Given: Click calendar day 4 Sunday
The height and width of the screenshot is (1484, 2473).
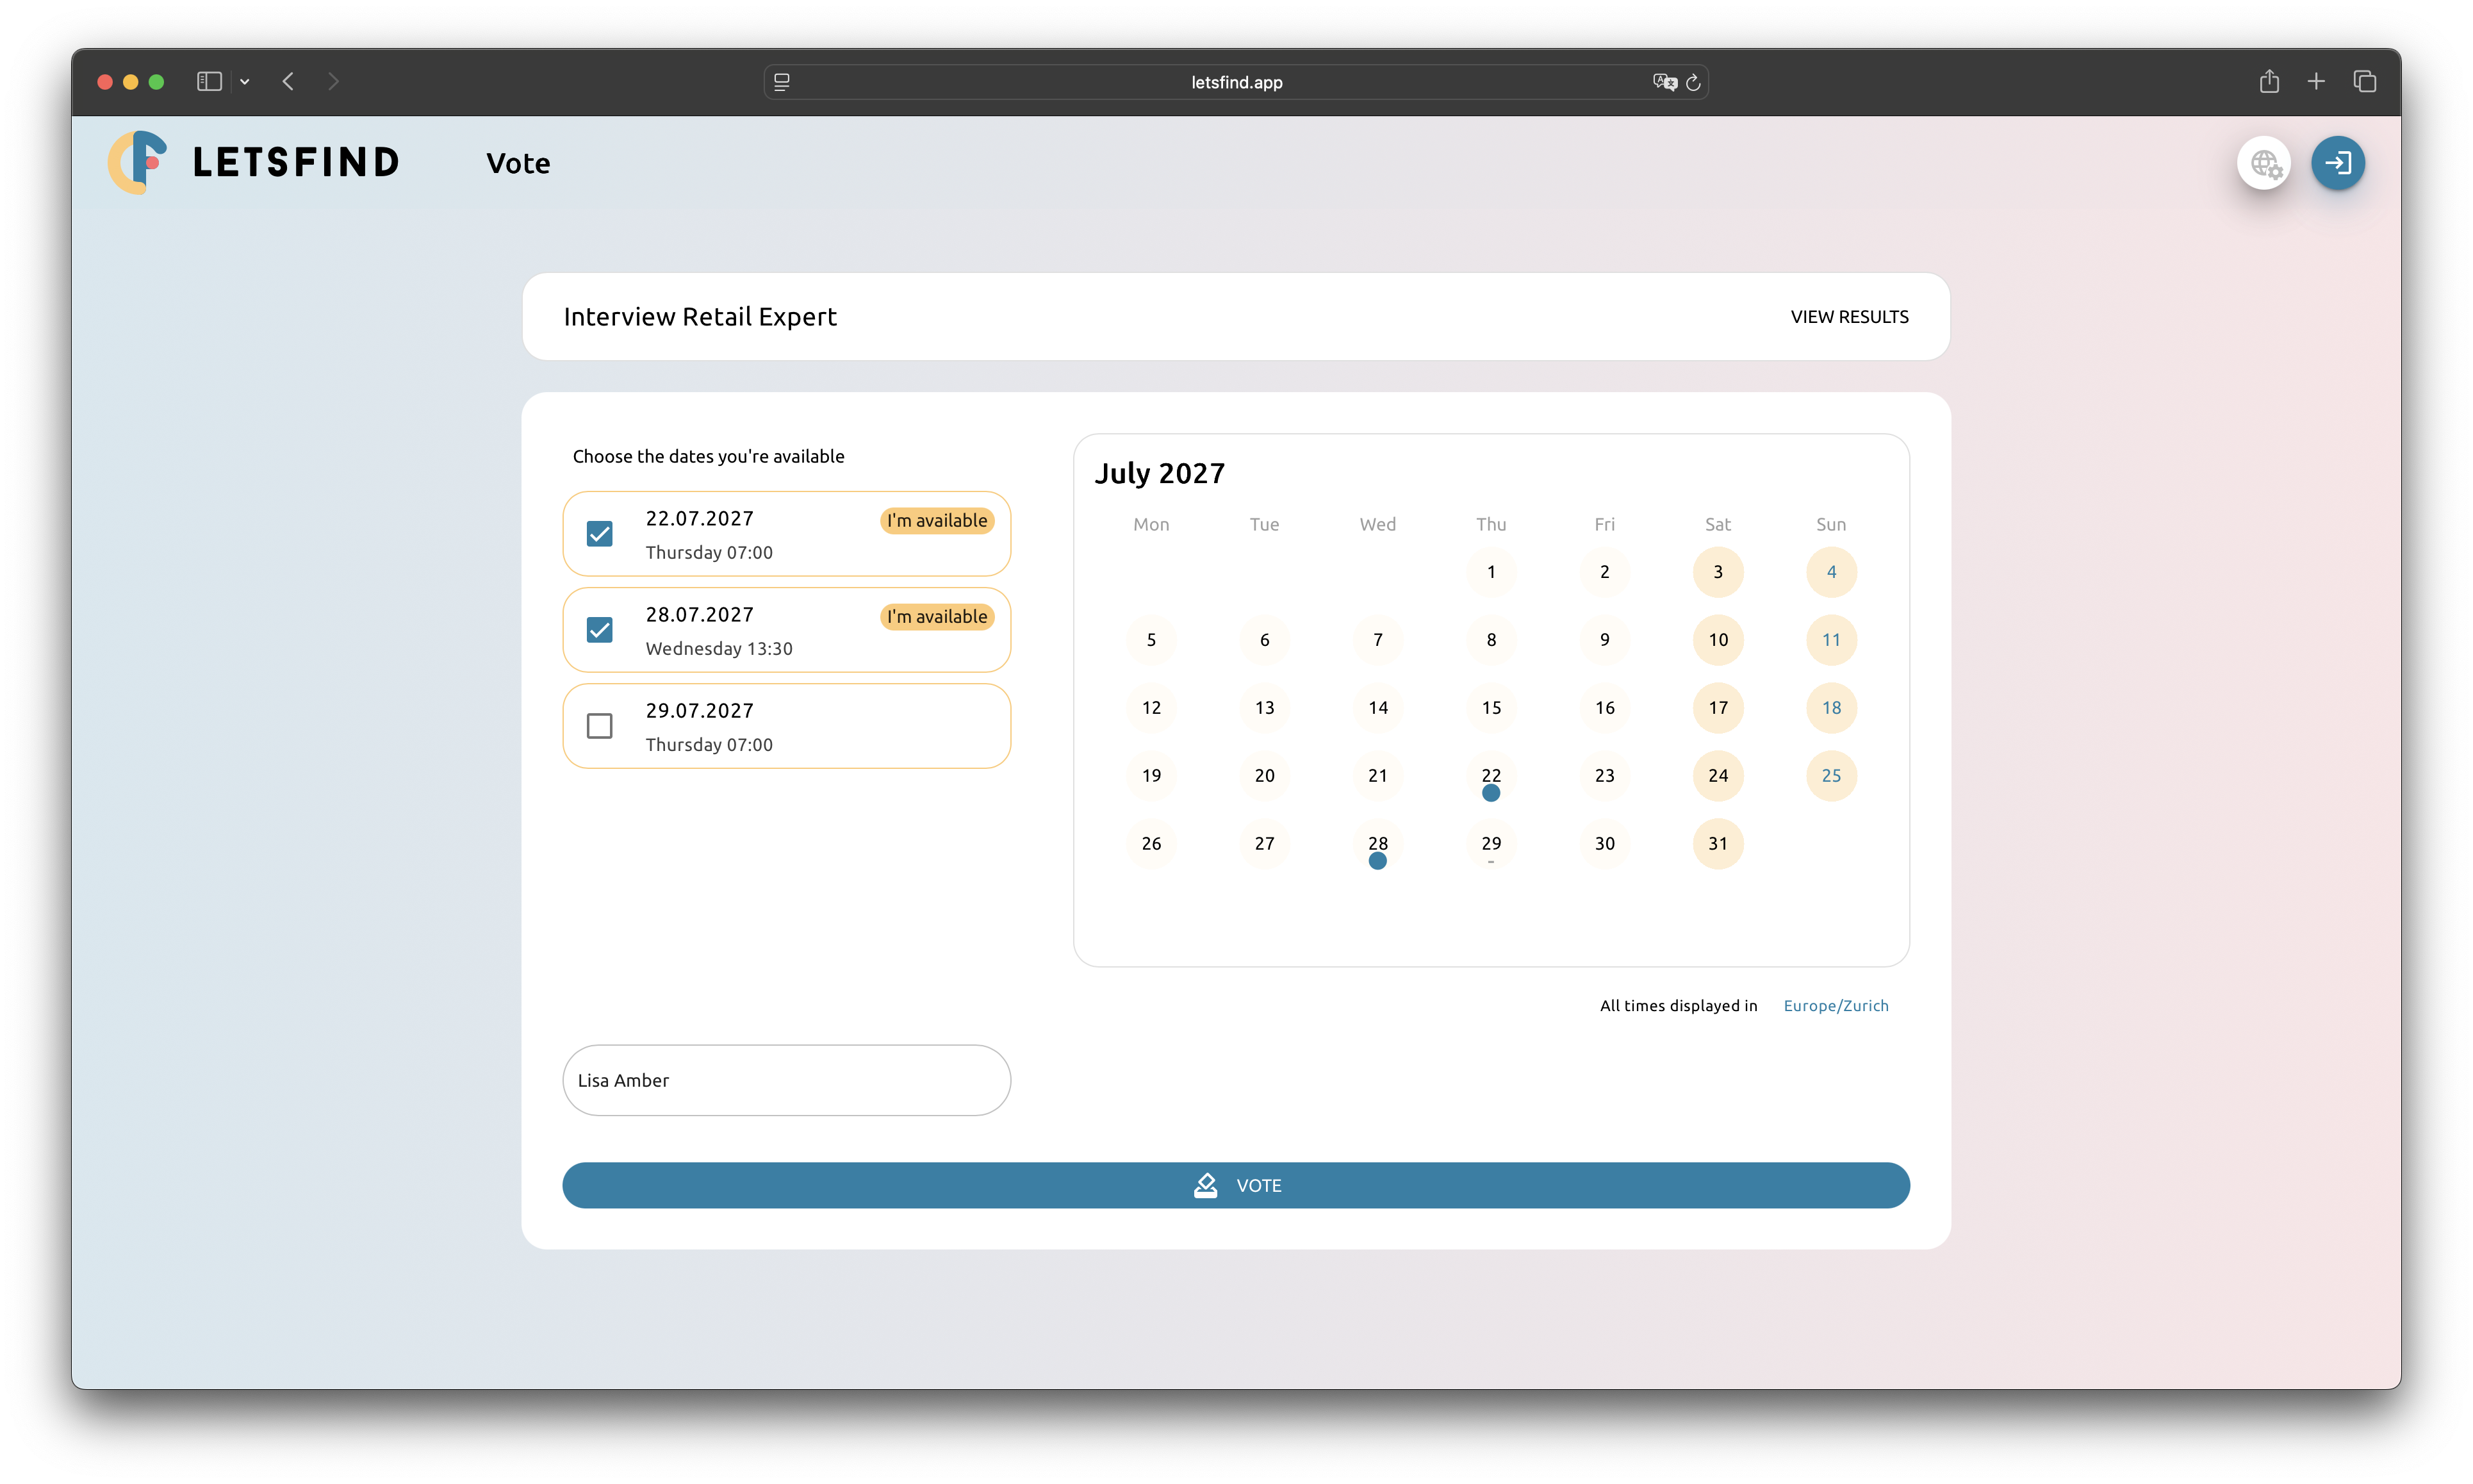Looking at the screenshot, I should point(1831,572).
